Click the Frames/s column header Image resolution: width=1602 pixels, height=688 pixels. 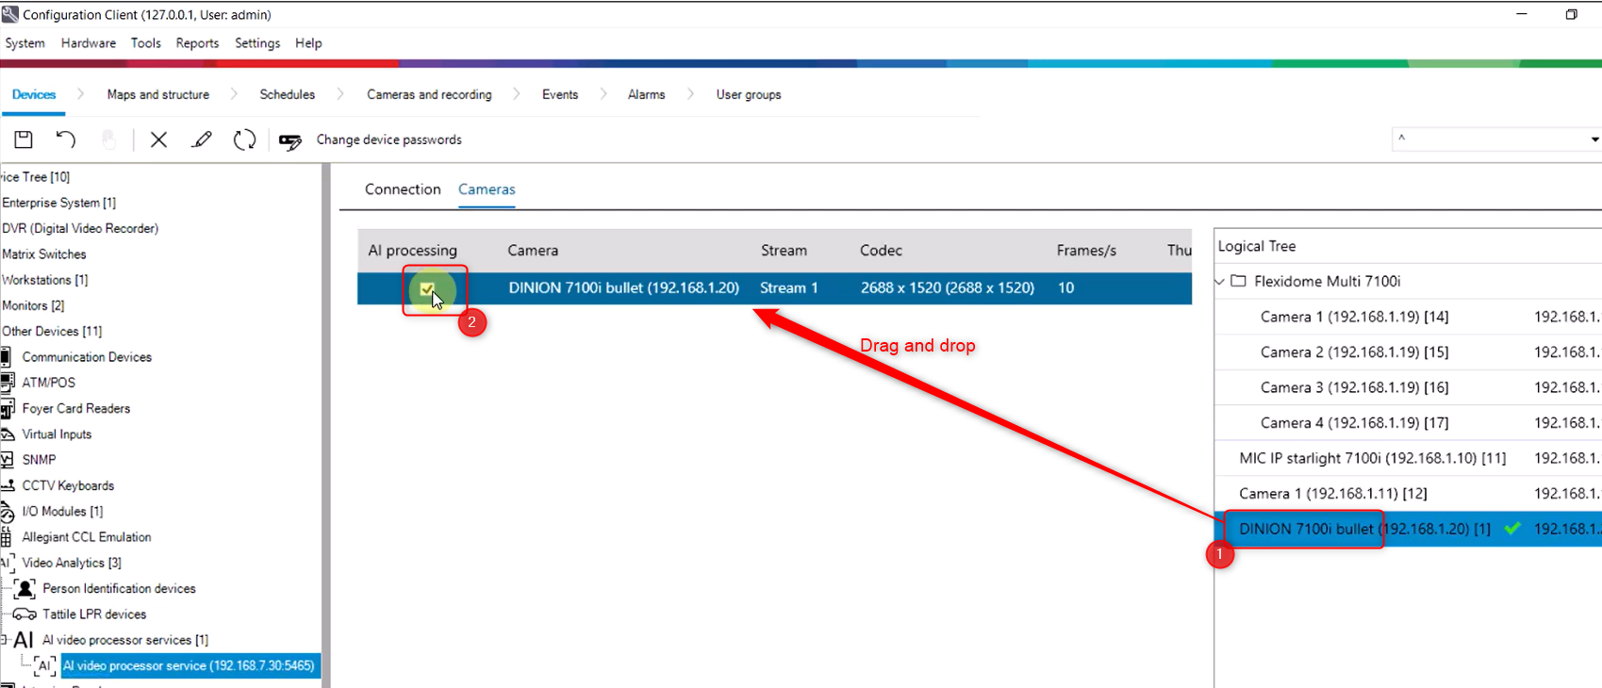1086,251
